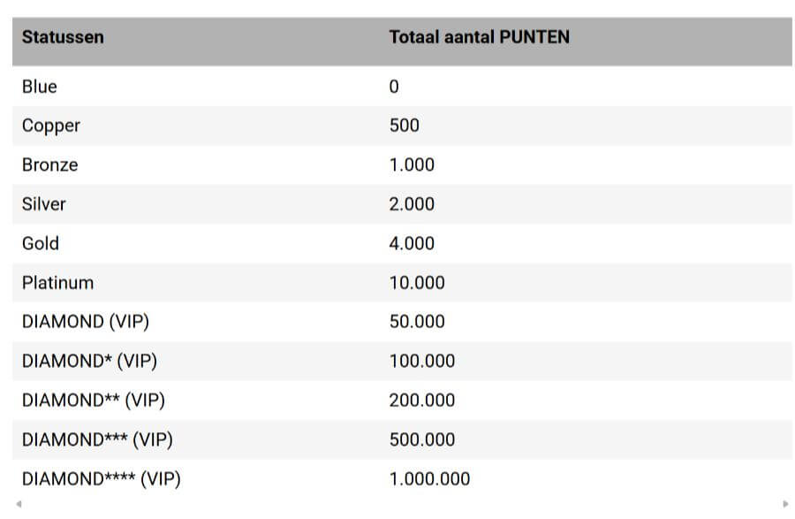Screen dimensions: 795x519
Task: Select the Platinum status cell
Action: [x=57, y=283]
